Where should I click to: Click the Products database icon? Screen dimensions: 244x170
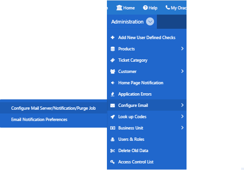point(113,49)
